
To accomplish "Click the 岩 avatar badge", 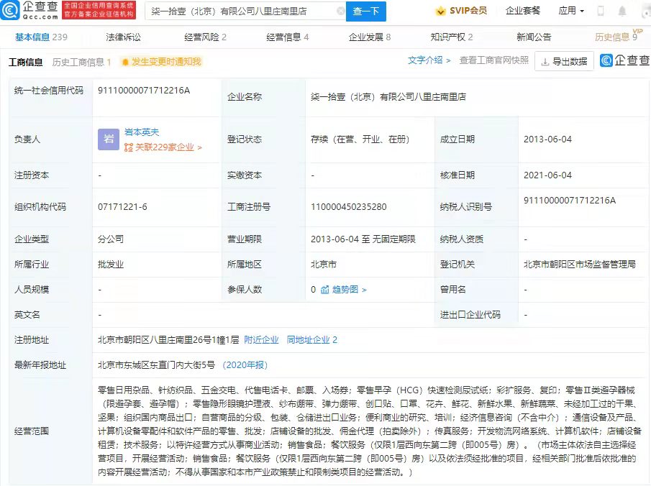I will 109,139.
